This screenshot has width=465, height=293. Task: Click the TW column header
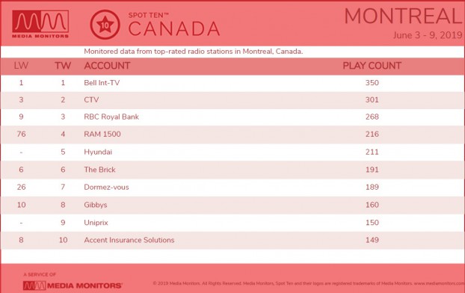(63, 66)
